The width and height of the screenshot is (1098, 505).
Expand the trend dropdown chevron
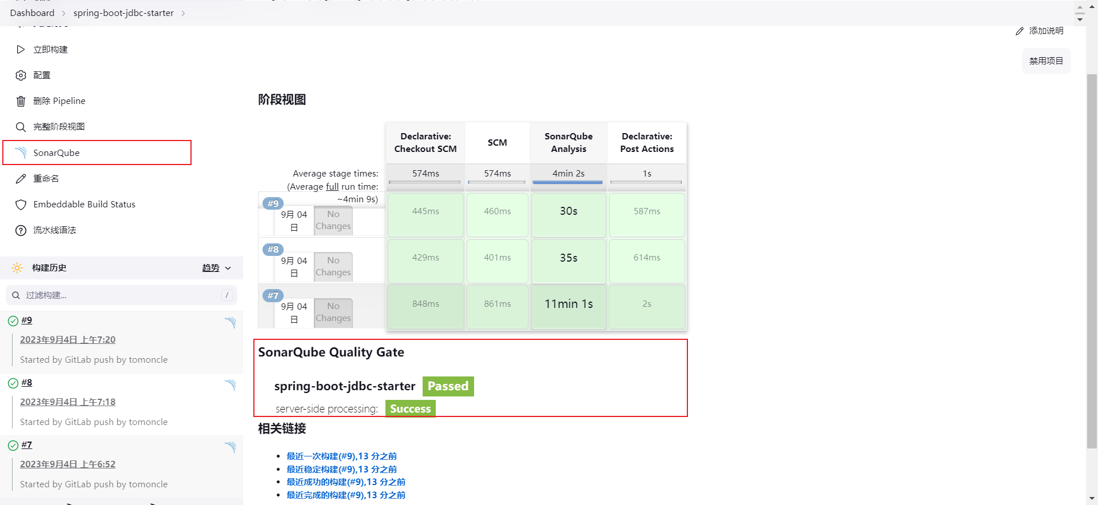point(228,268)
